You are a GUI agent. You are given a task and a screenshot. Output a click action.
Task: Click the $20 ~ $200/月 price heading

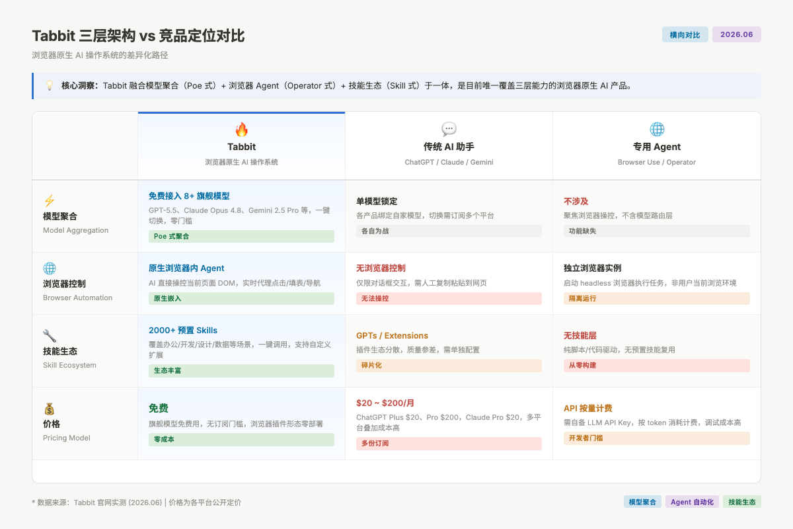pos(385,403)
